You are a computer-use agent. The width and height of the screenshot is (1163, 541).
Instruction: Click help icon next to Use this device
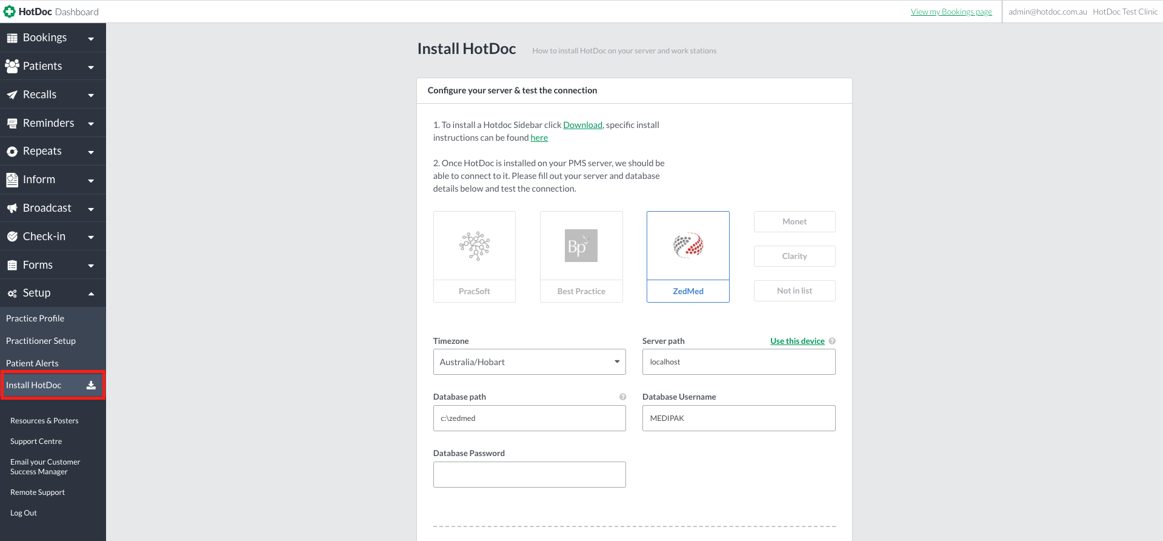(832, 341)
